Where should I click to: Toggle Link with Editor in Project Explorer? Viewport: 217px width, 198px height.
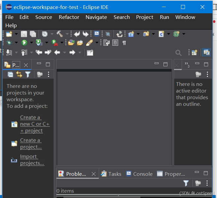(19, 74)
